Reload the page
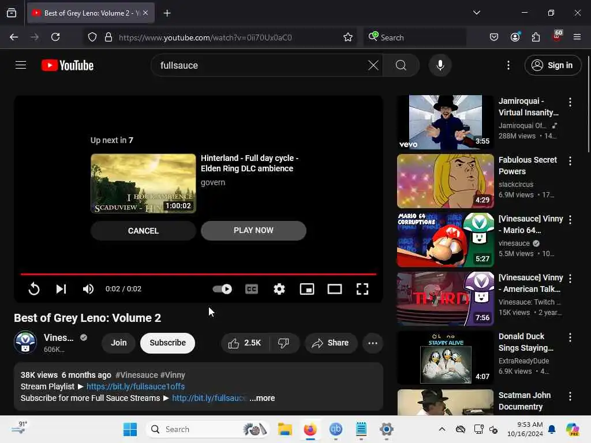 55,37
